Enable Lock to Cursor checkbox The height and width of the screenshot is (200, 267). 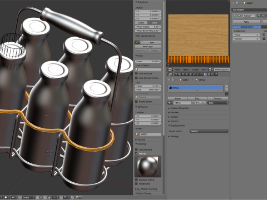tap(137, 73)
